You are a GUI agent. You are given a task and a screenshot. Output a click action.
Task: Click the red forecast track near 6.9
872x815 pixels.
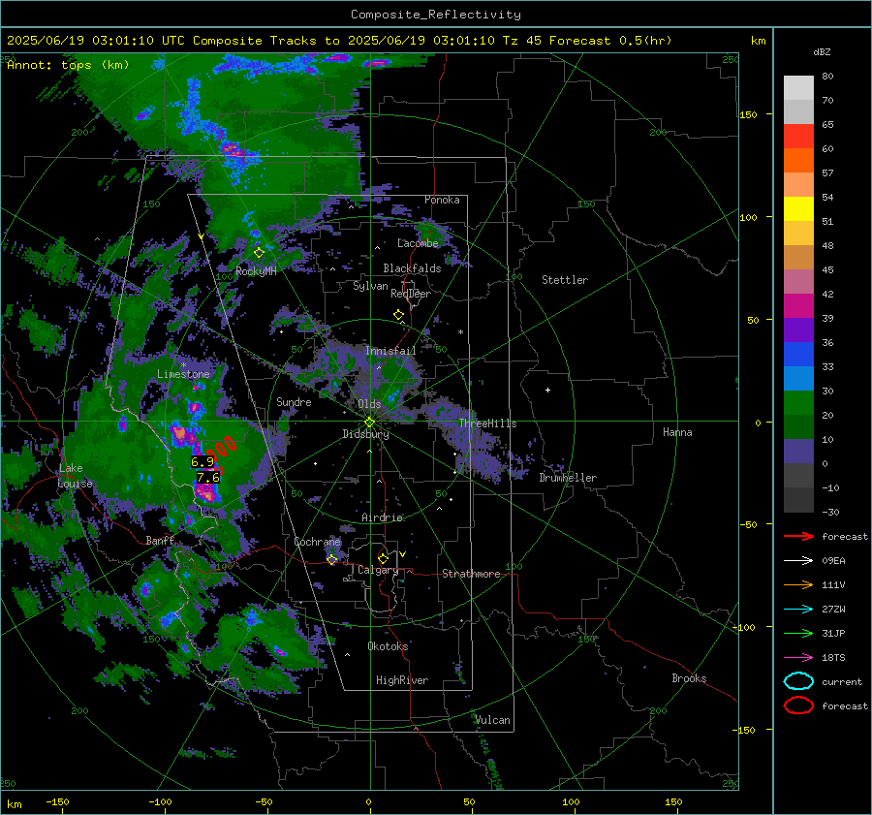223,448
